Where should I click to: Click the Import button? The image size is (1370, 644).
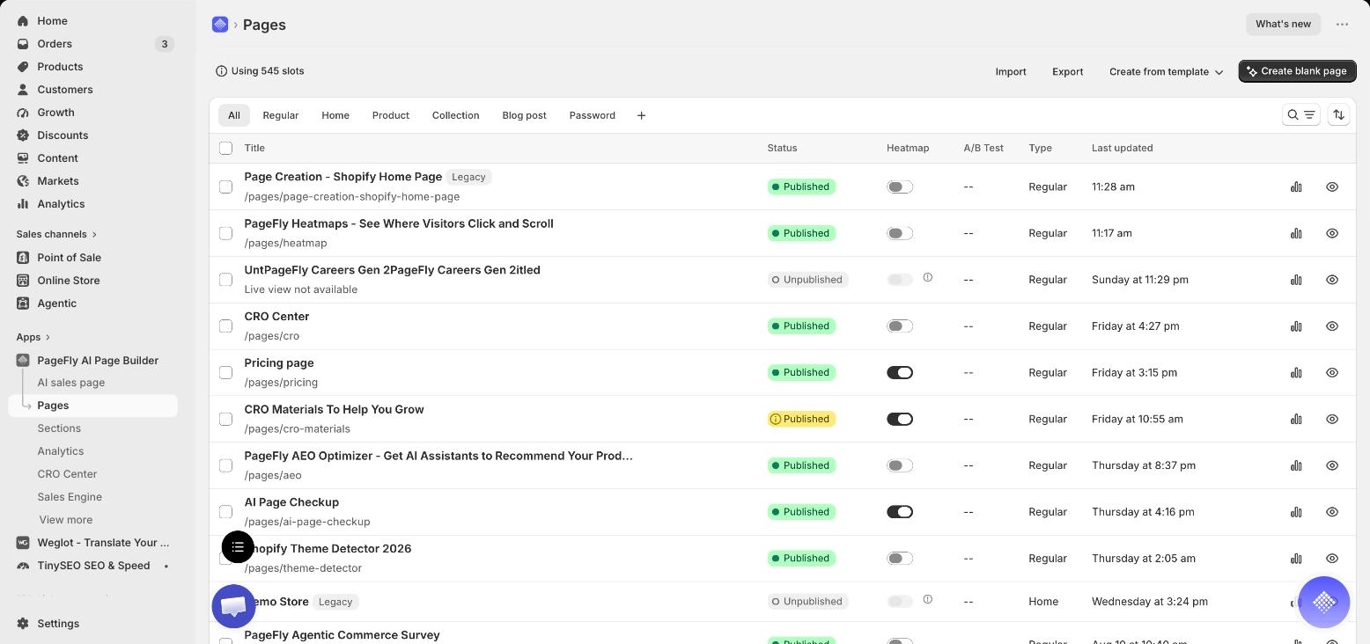[x=1011, y=71]
